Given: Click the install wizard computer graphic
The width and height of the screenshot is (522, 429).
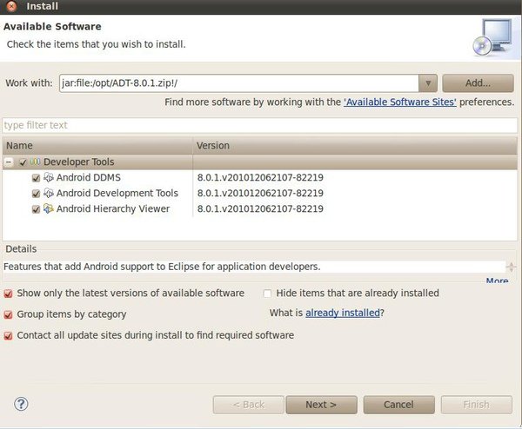Looking at the screenshot, I should point(492,37).
